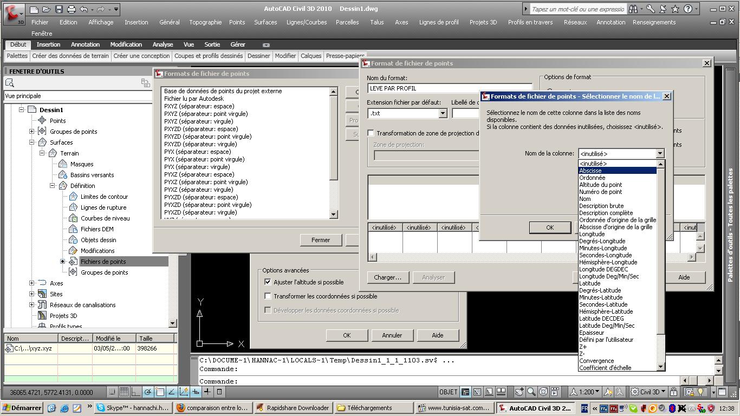Click the Démarrer start button

tap(22, 408)
